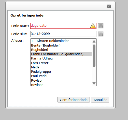Viewport: 128px width, 120px height.
Task: Click the list scroll down arrow
Action: [94, 83]
